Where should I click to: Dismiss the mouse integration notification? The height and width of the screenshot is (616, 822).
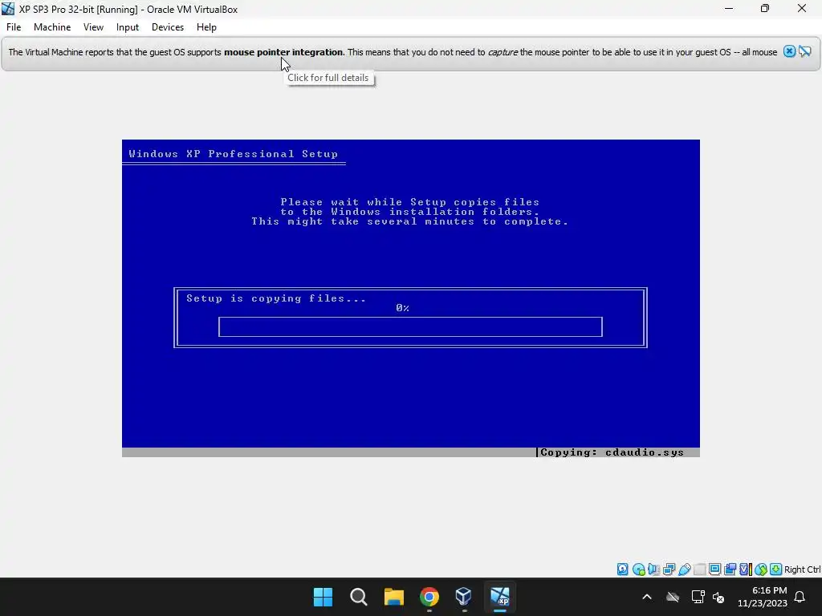(x=790, y=51)
